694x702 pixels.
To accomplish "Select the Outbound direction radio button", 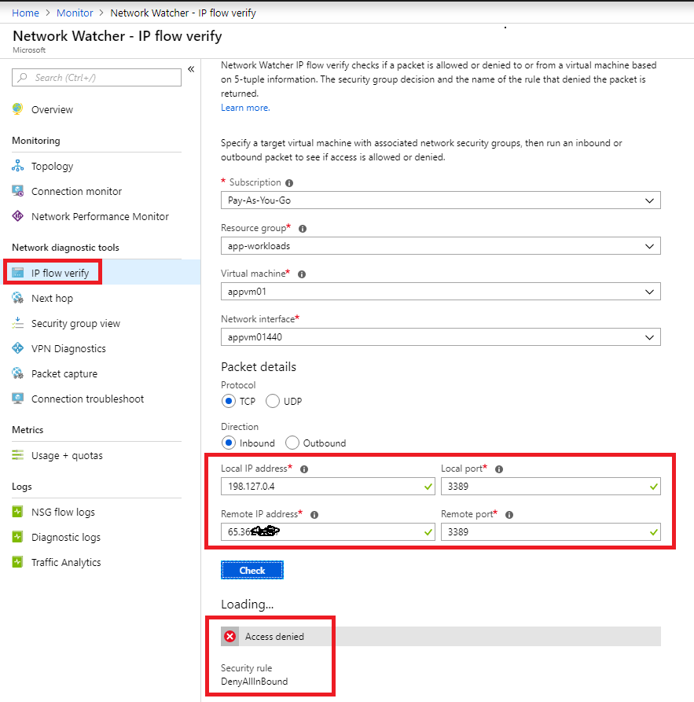I will [292, 443].
